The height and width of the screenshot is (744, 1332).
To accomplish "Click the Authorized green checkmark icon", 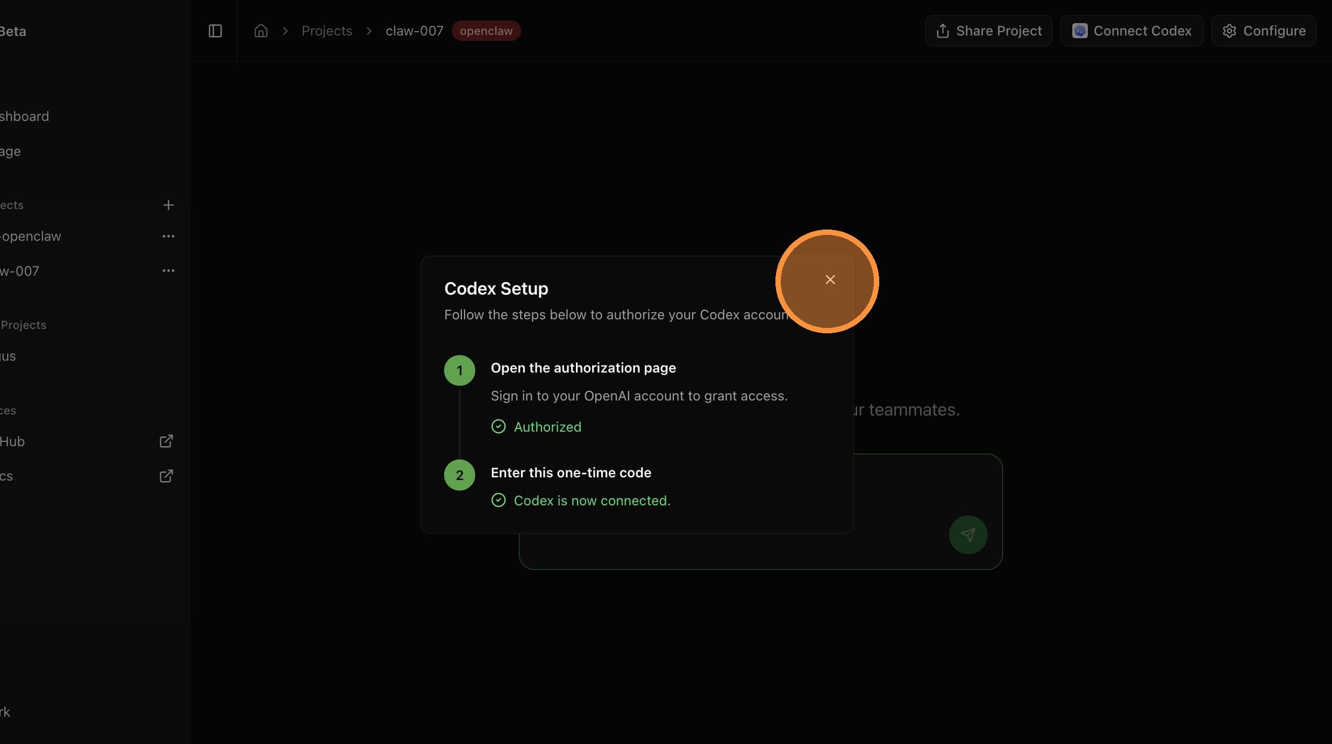I will [x=498, y=426].
